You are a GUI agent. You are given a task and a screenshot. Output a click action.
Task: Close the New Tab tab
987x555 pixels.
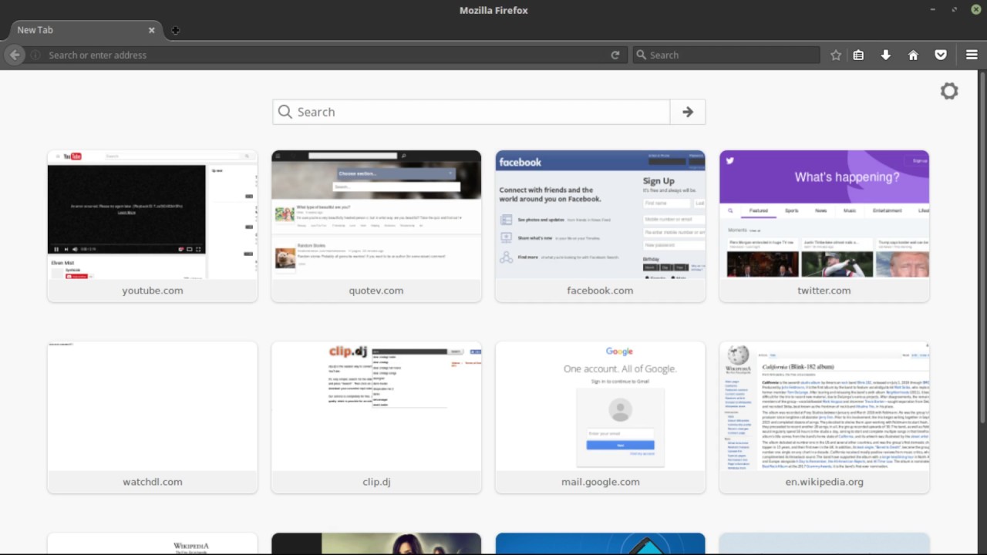click(151, 30)
